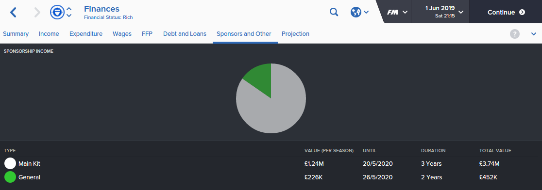Click the world globe icon
The width and height of the screenshot is (542, 190).
tap(356, 13)
